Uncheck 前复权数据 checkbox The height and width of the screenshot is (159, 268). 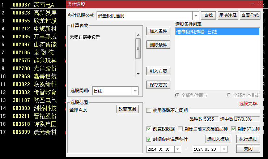click(x=149, y=129)
